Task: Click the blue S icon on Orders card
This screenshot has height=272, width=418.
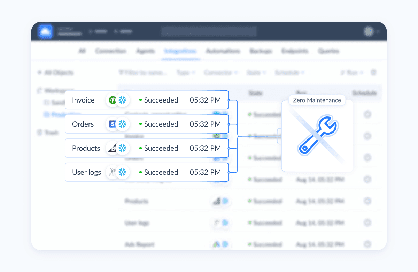Action: click(x=113, y=124)
